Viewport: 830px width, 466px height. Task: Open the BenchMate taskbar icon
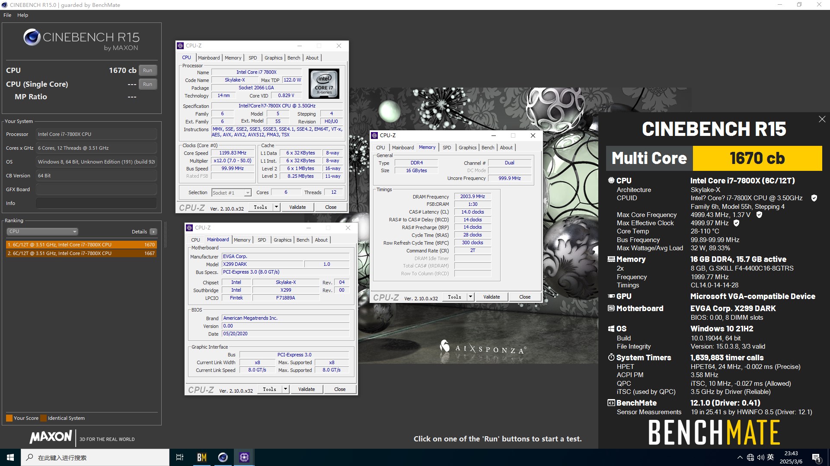[x=201, y=457]
